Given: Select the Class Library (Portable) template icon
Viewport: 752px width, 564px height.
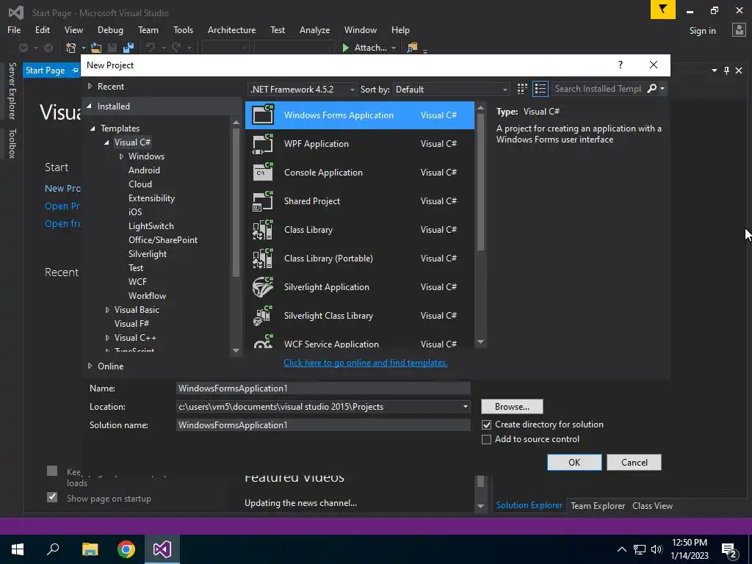Looking at the screenshot, I should click(263, 258).
